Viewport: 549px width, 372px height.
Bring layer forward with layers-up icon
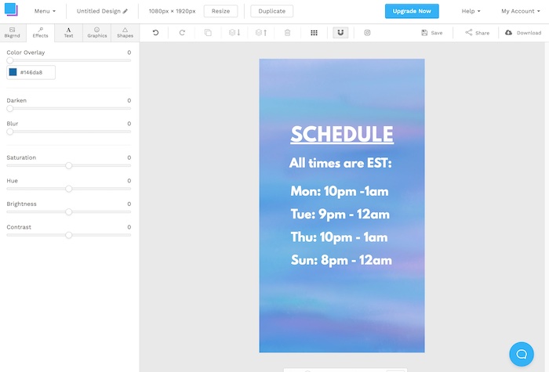coord(261,33)
